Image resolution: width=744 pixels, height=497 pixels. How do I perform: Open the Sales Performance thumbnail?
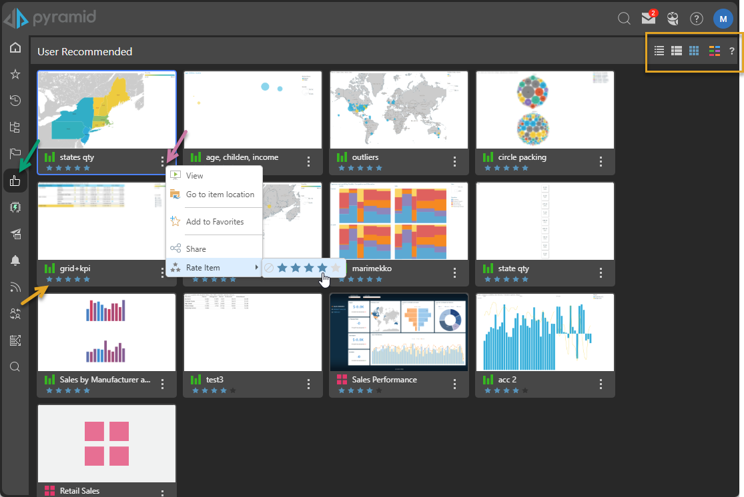(x=399, y=332)
